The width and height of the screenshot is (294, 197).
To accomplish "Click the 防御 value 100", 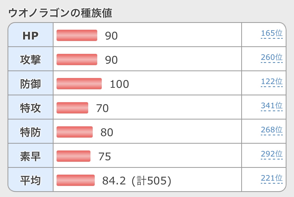I will click(119, 84).
